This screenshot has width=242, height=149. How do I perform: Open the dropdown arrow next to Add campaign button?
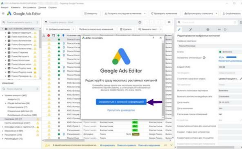pos(73,29)
